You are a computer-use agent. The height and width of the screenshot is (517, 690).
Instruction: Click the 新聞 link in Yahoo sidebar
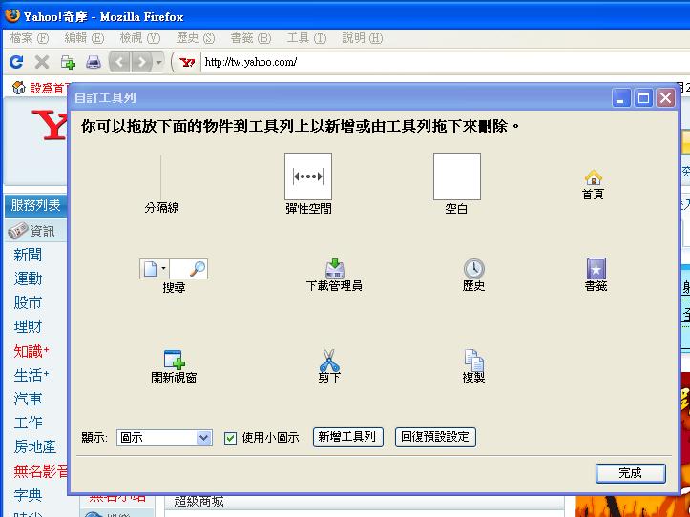coord(28,255)
